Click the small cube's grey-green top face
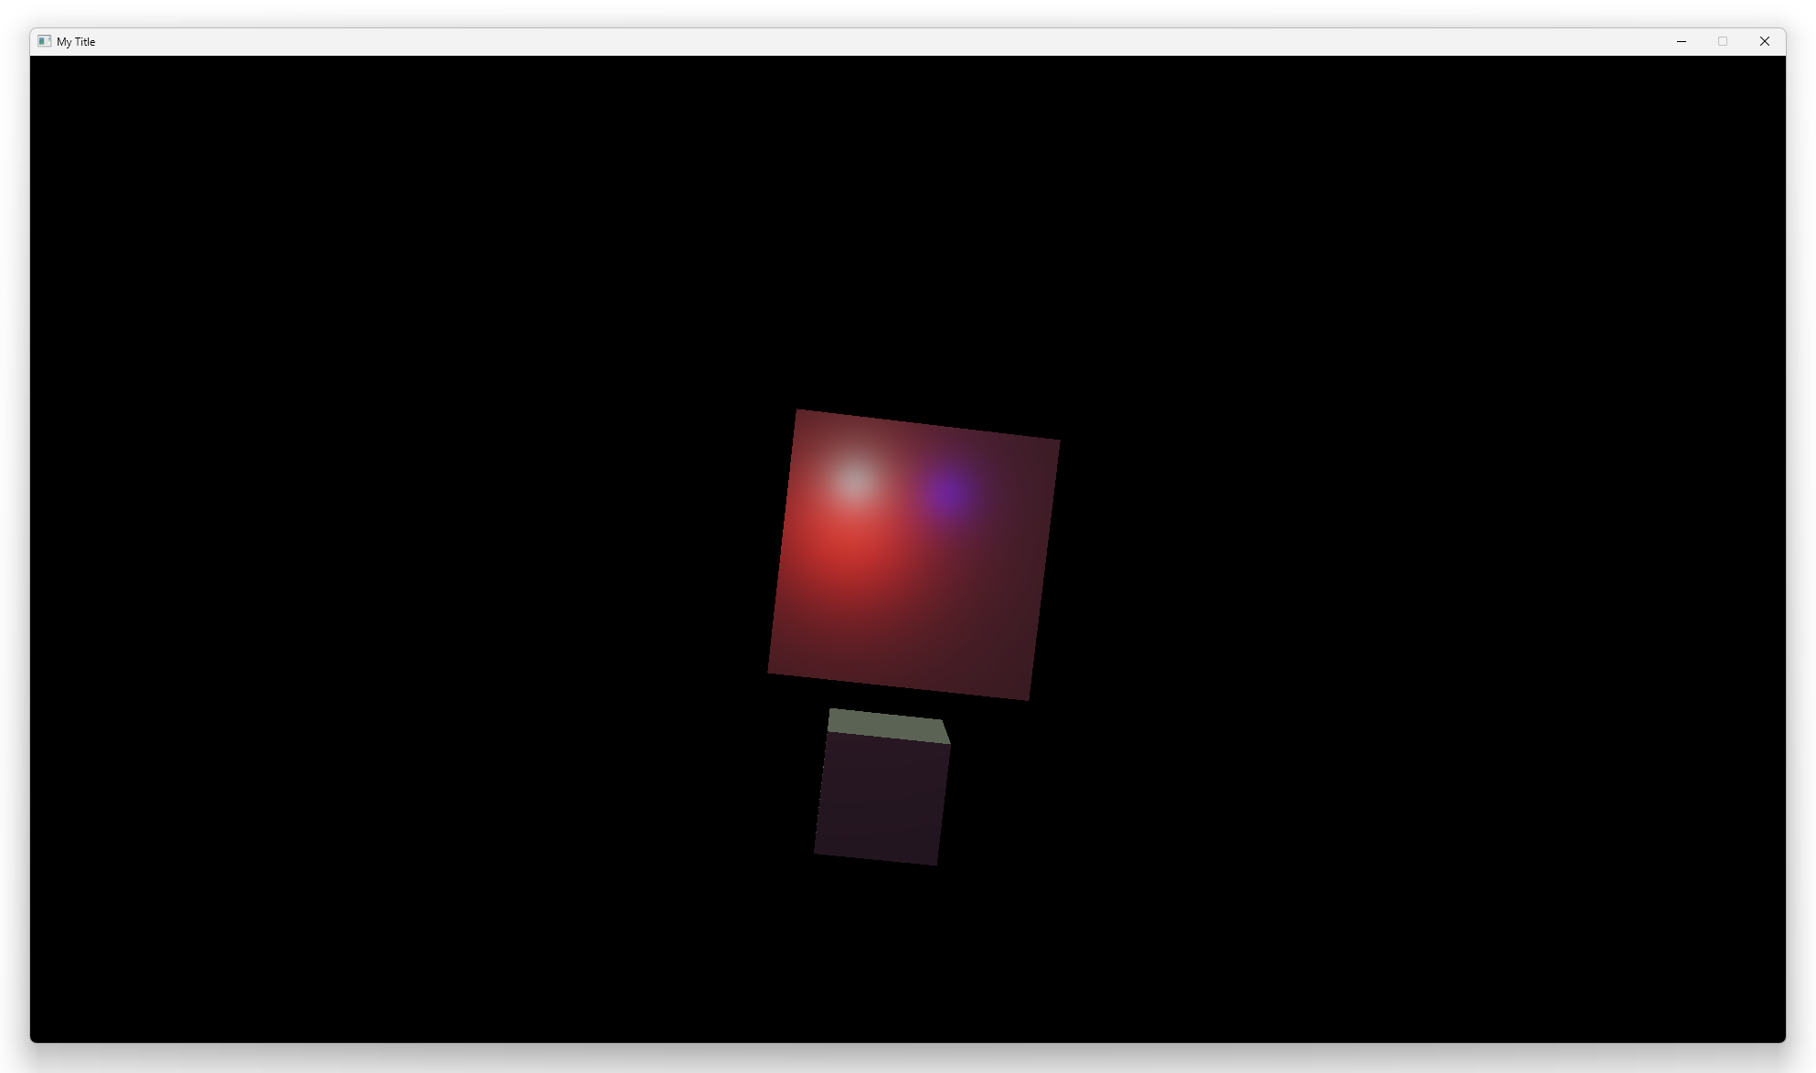Viewport: 1816px width, 1073px height. pyautogui.click(x=888, y=726)
